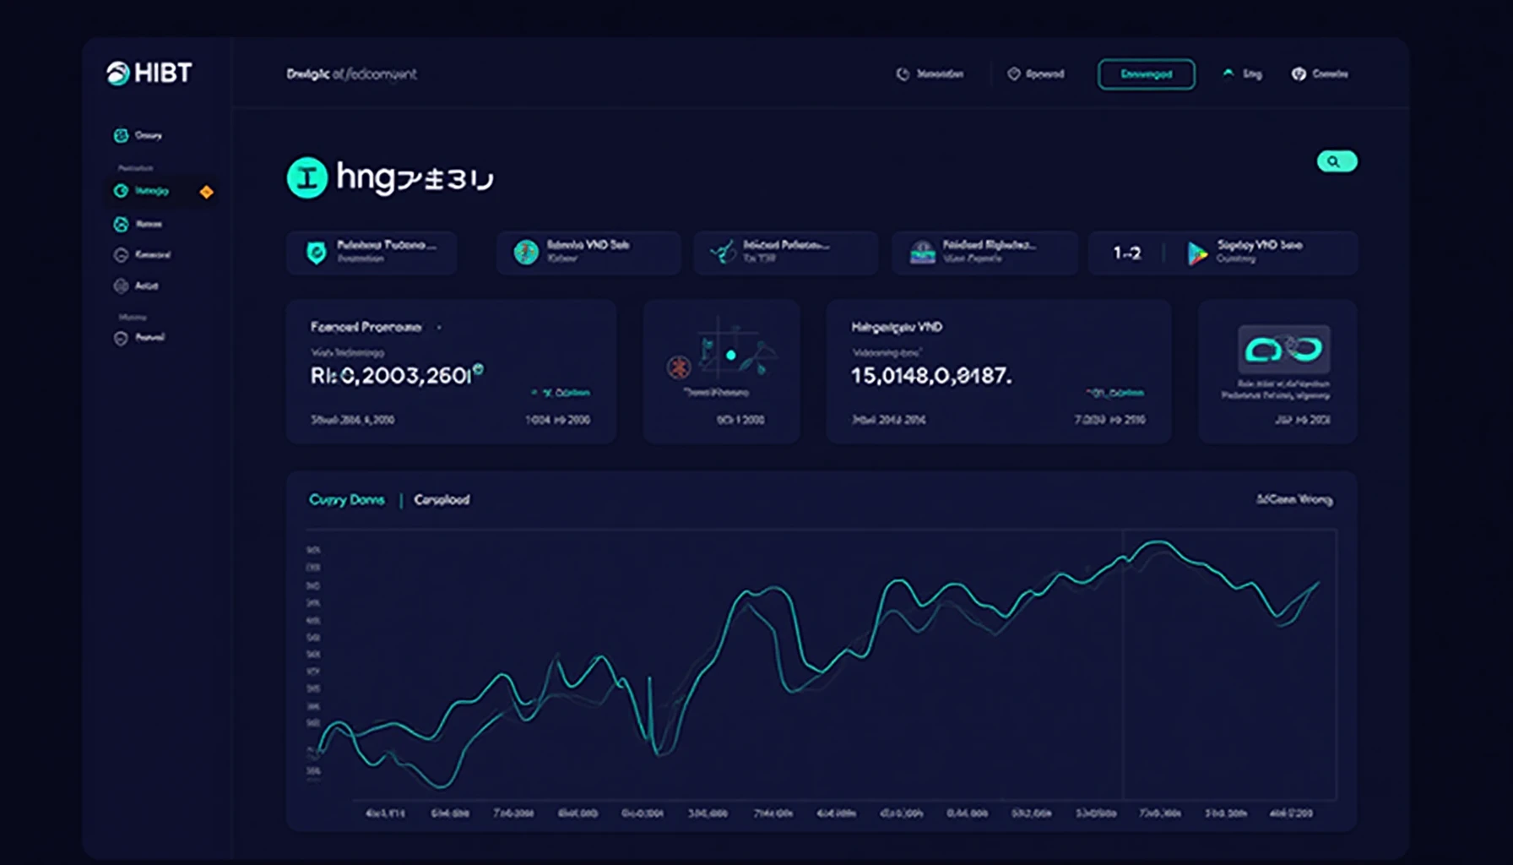The width and height of the screenshot is (1513, 865).
Task: Open the grey sidebar item beginning with "A"
Action: pos(136,286)
